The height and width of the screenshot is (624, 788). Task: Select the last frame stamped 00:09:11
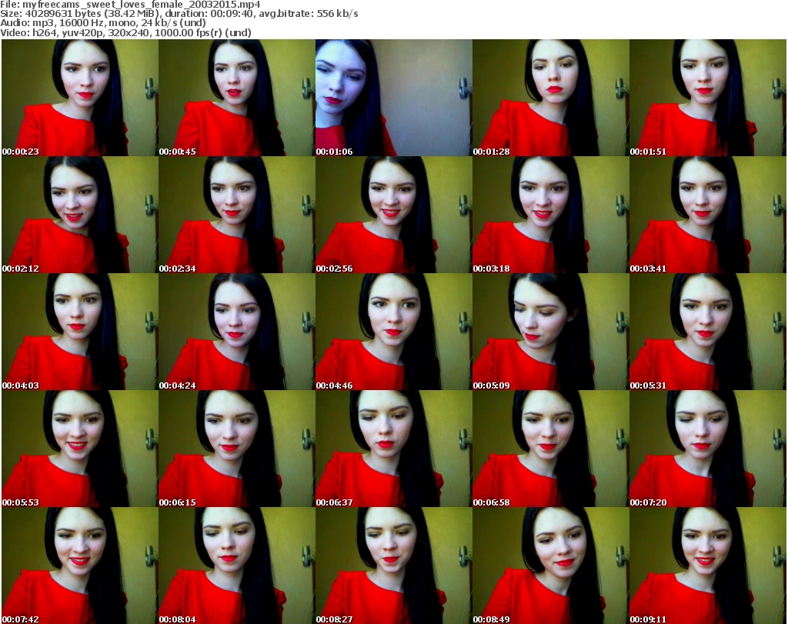708,566
